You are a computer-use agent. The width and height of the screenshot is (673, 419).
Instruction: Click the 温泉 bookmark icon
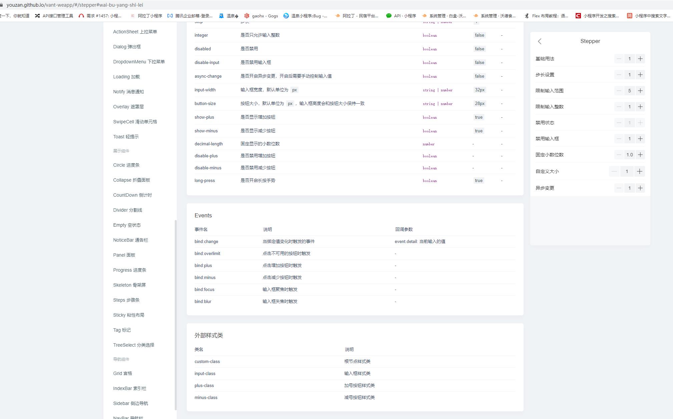point(221,16)
